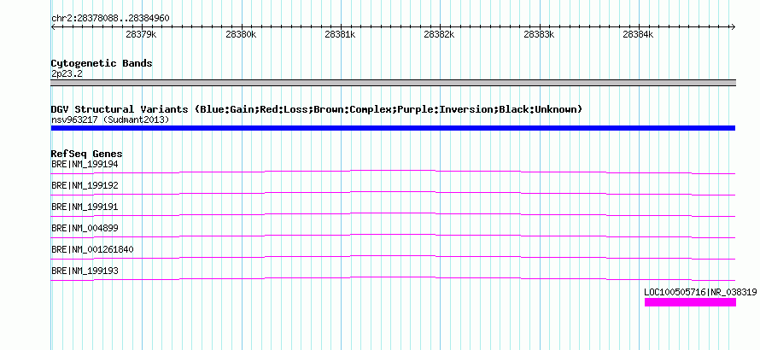Click the 28383k ruler tick label

click(x=540, y=35)
